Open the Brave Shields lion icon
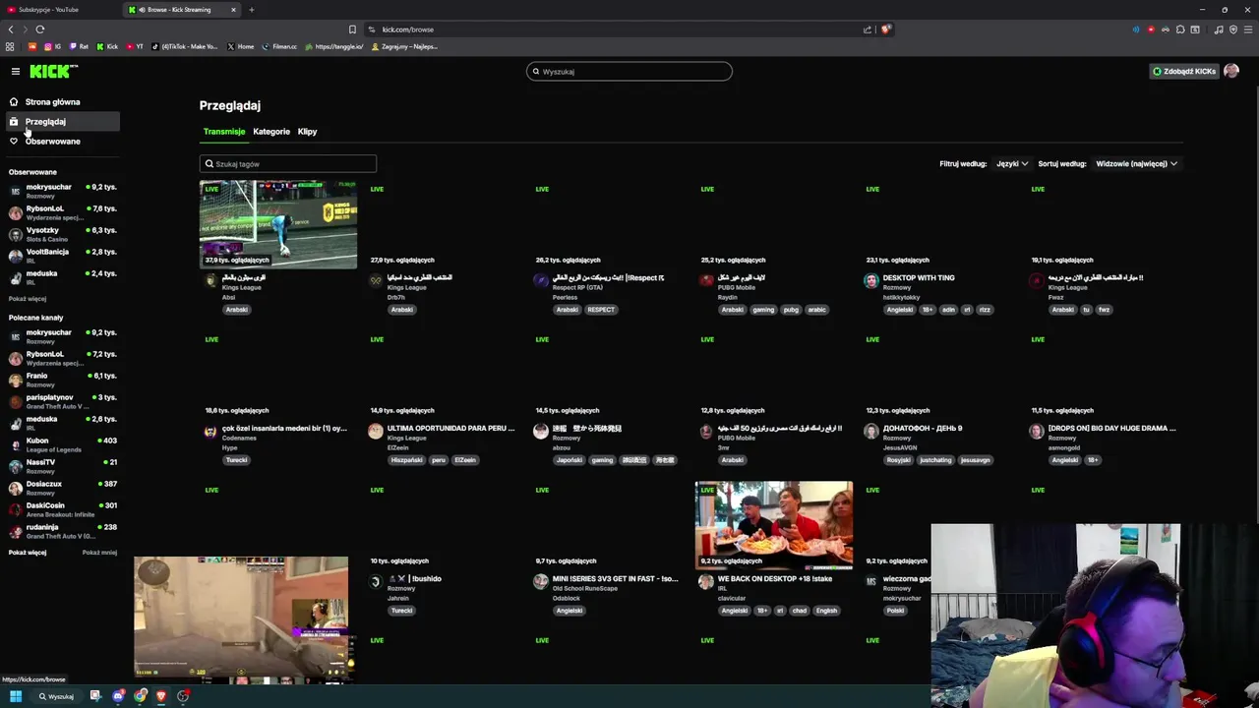The image size is (1259, 708). (885, 29)
